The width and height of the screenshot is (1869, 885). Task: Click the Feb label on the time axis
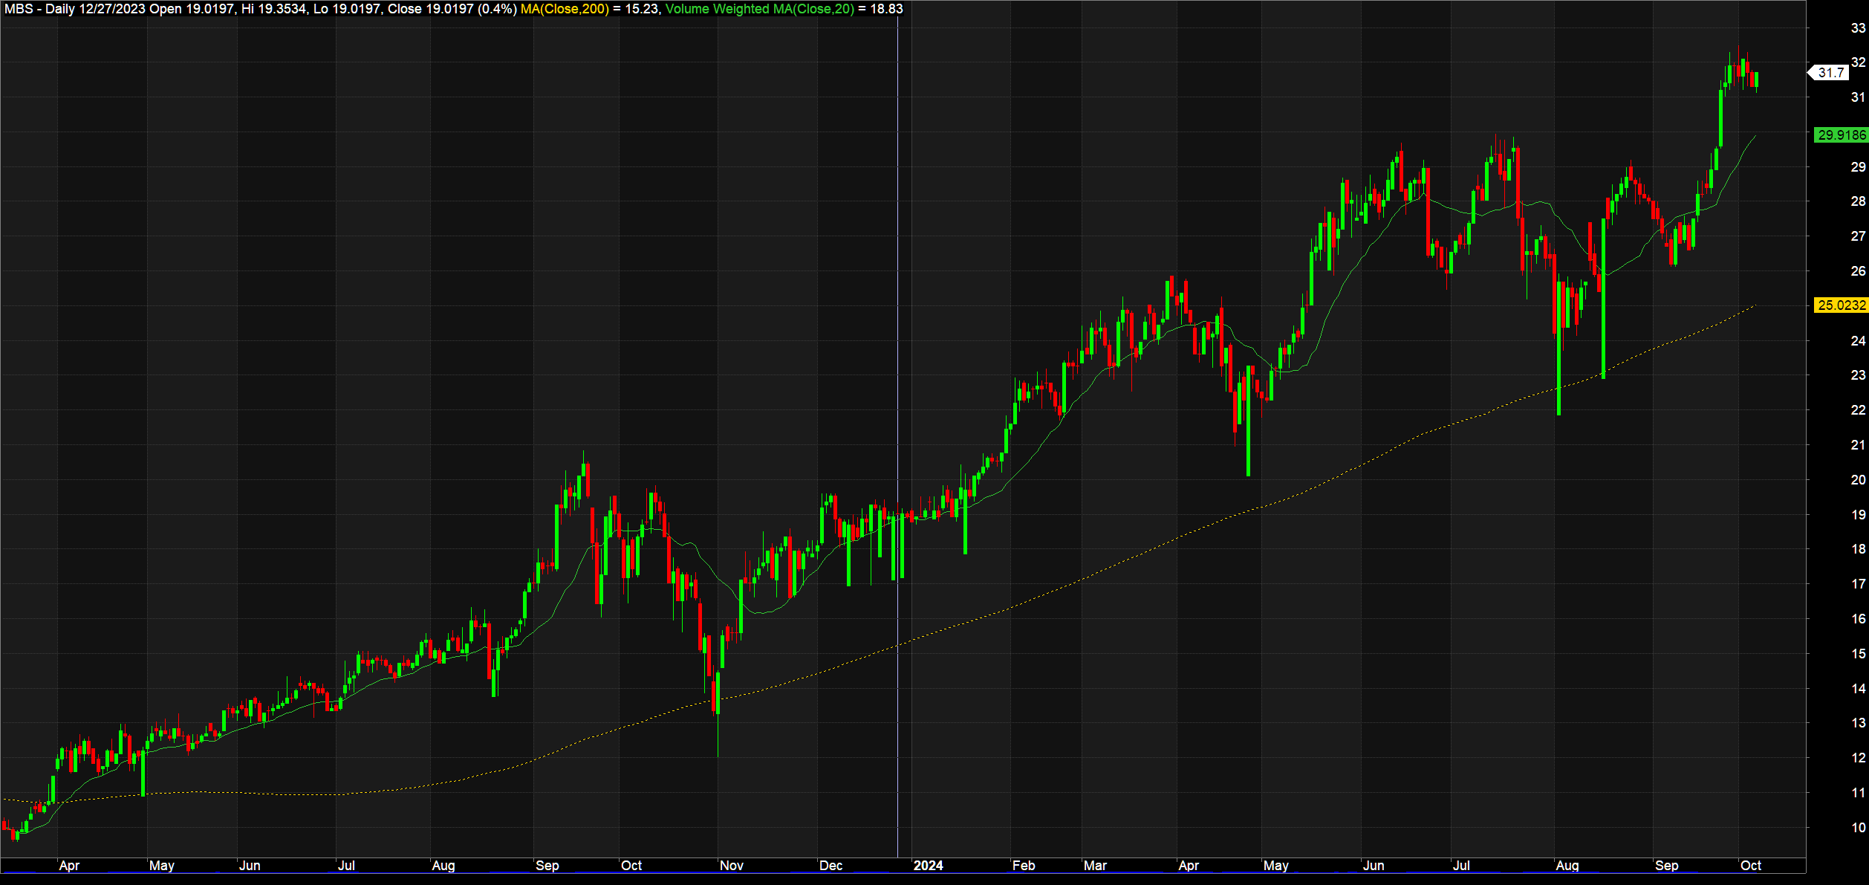[x=1023, y=865]
